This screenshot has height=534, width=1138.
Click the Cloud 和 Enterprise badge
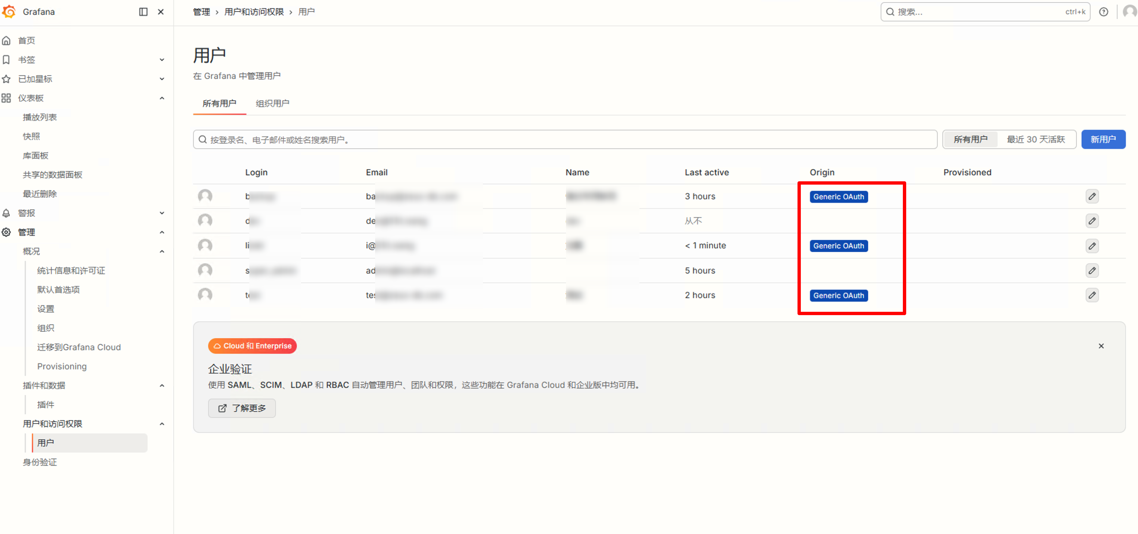click(x=252, y=346)
